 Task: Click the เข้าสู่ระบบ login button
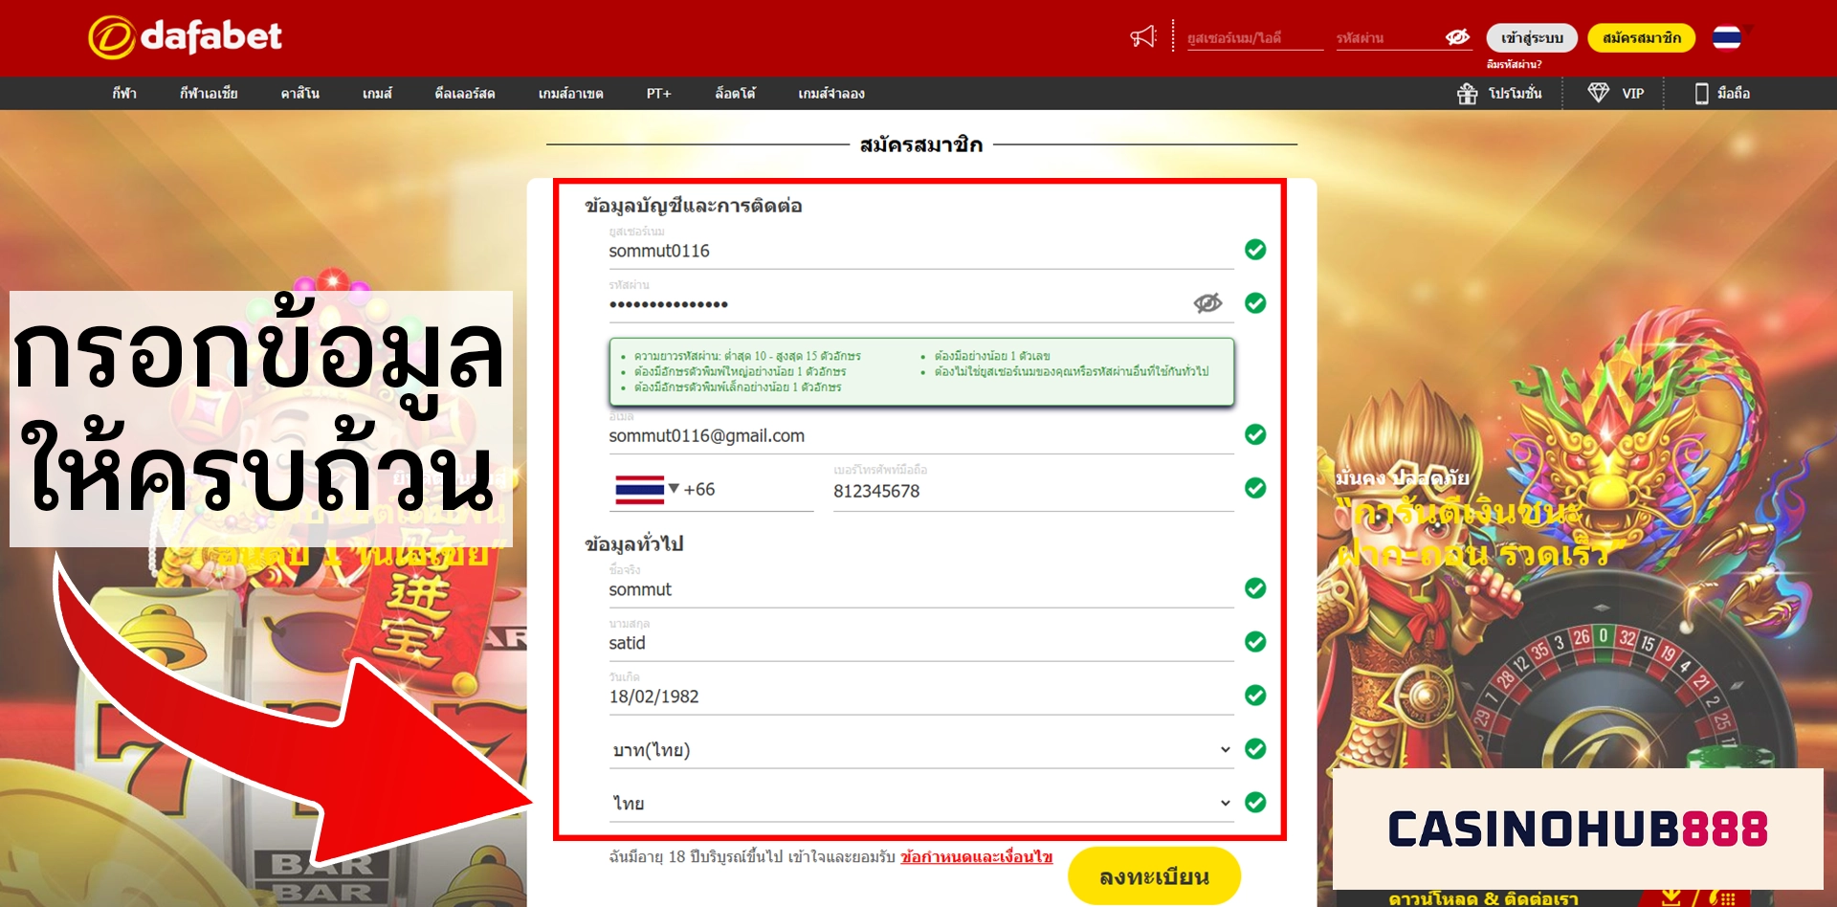tap(1532, 38)
